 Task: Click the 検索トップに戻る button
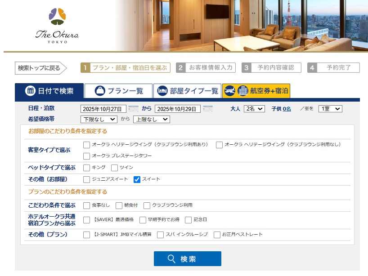(40, 68)
